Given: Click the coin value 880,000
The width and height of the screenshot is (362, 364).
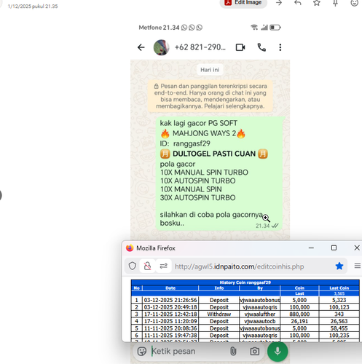Looking at the screenshot, I should point(299,314).
